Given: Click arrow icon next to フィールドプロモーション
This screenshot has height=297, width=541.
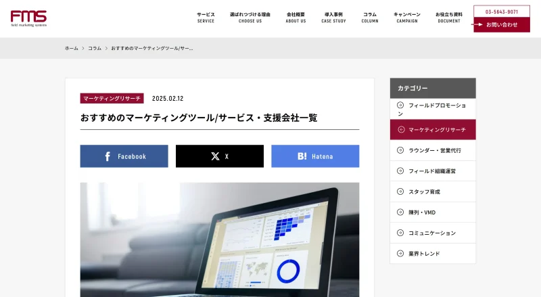Looking at the screenshot, I should [400, 105].
